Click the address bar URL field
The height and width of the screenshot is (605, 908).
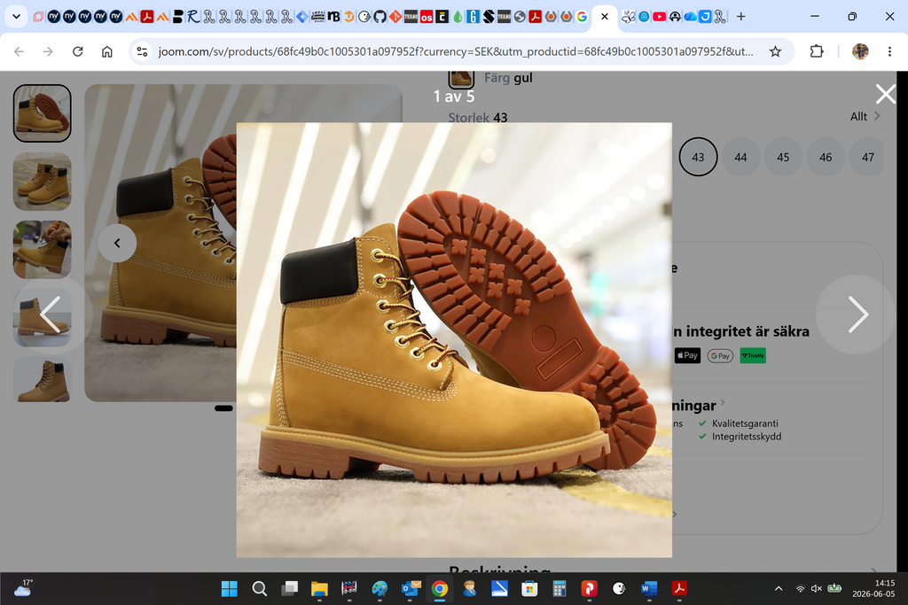[x=456, y=51]
